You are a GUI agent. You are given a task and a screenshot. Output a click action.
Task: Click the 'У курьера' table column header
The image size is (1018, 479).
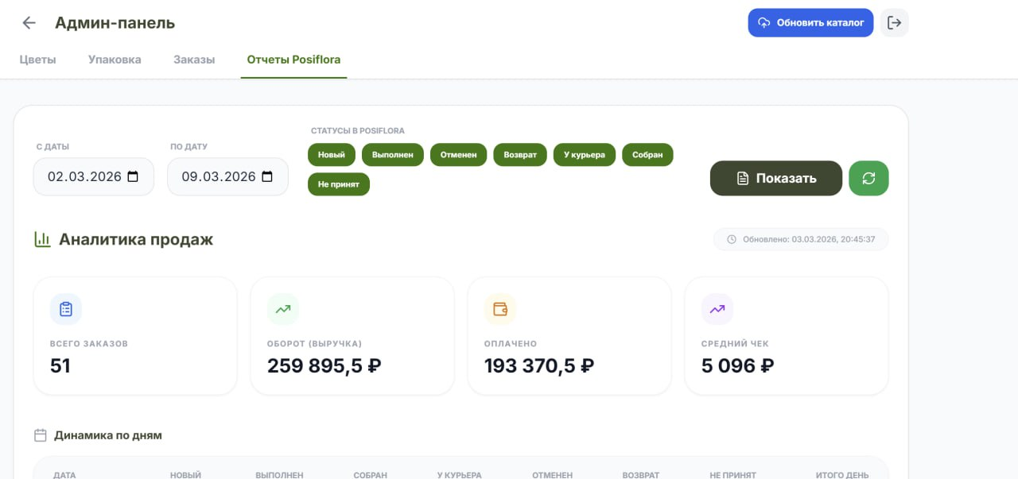click(x=459, y=475)
